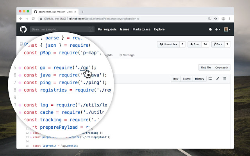250x156 pixels.
Task: Open a new browser tab with plus
Action: [x=83, y=12]
